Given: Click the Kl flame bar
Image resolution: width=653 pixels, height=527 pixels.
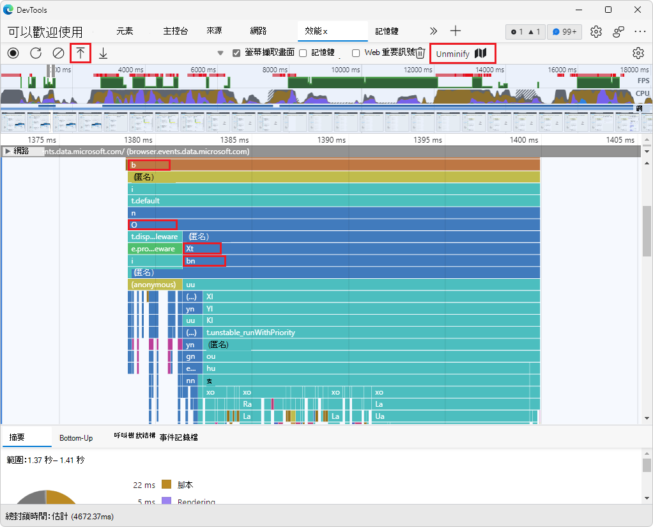Looking at the screenshot, I should 371,320.
